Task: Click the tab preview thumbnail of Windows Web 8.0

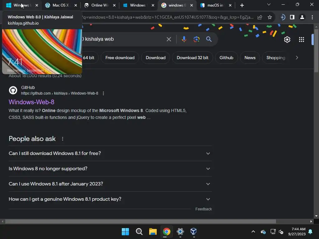Action: (x=42, y=51)
